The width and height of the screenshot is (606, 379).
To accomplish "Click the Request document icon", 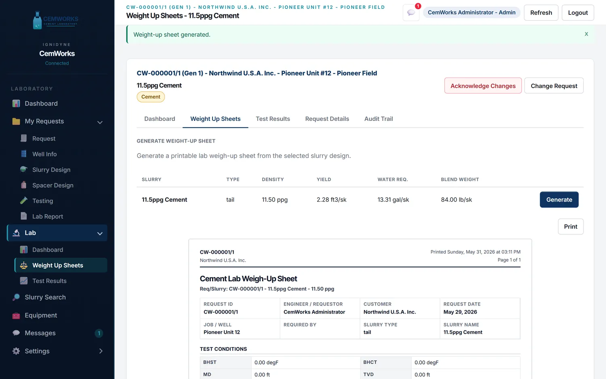I will (24, 138).
